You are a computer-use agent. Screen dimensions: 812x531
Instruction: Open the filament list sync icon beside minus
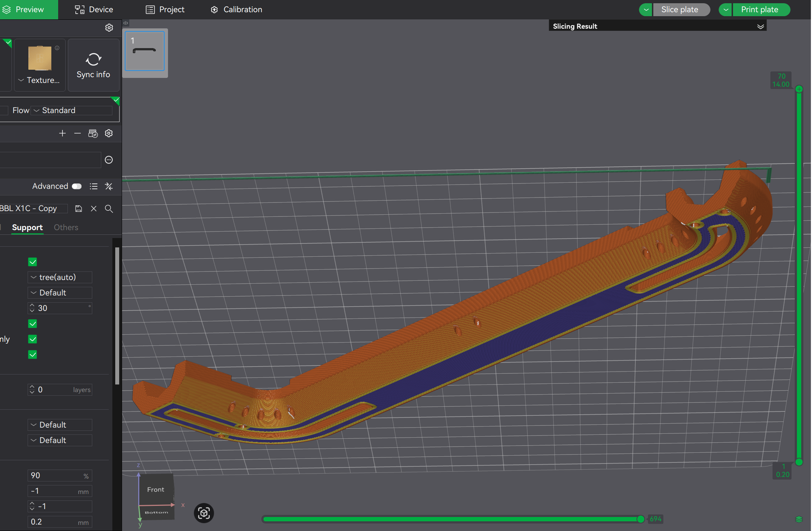(x=93, y=134)
